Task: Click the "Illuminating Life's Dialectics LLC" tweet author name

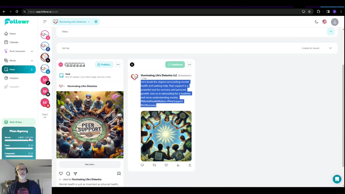Action: [x=159, y=75]
